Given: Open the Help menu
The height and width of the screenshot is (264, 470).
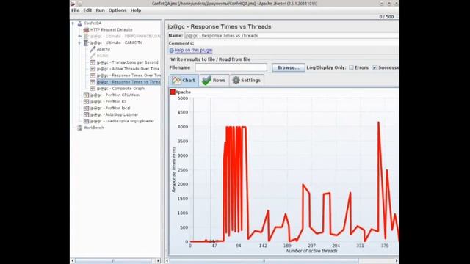Looking at the screenshot, I should [x=136, y=10].
